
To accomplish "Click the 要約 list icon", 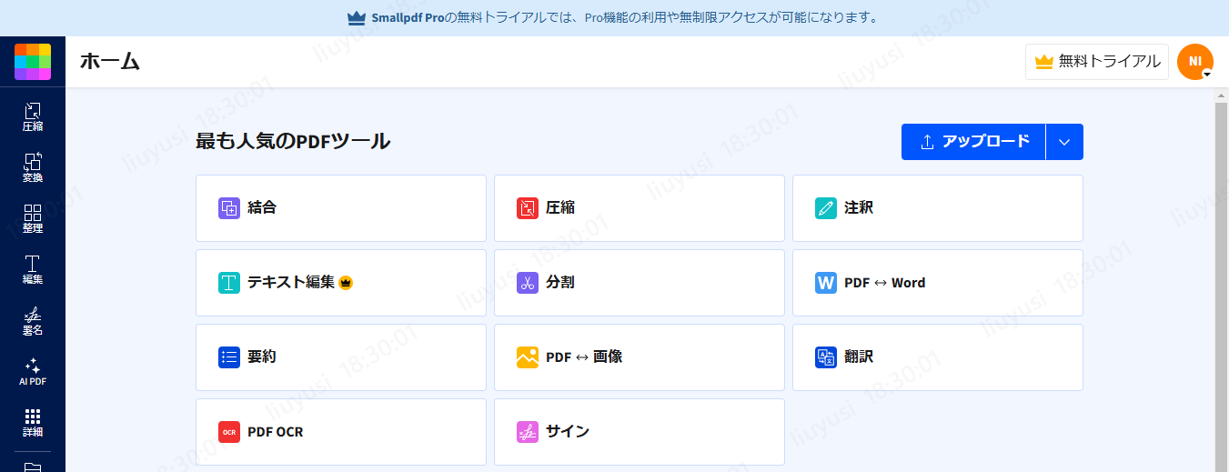I will click(229, 357).
